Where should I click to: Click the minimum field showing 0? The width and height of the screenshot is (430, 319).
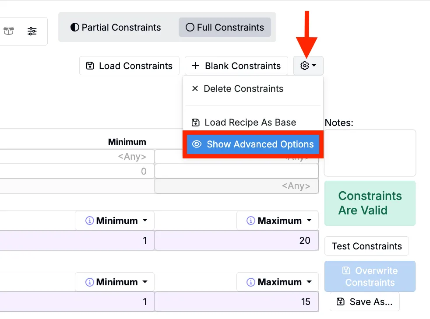click(x=77, y=172)
